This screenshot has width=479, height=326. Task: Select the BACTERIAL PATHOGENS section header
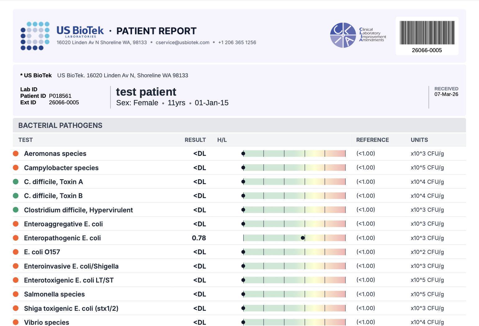[60, 125]
